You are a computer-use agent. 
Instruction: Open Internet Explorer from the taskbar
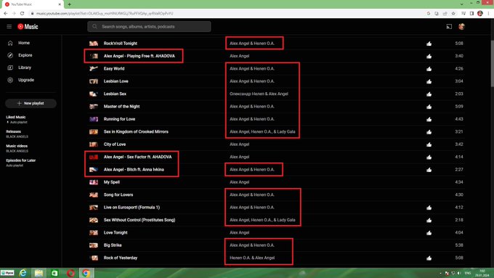(23, 273)
